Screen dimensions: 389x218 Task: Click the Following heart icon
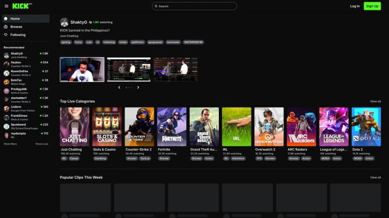[6, 35]
